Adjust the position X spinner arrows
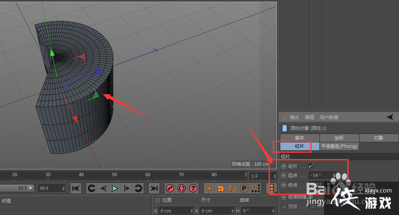Image resolution: width=399 pixels, height=215 pixels. (192, 211)
